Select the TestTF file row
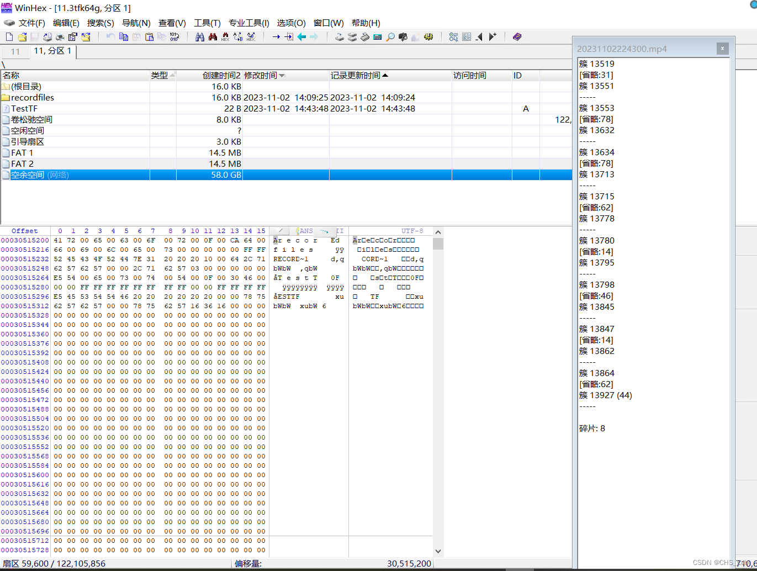This screenshot has width=757, height=571. (286, 109)
